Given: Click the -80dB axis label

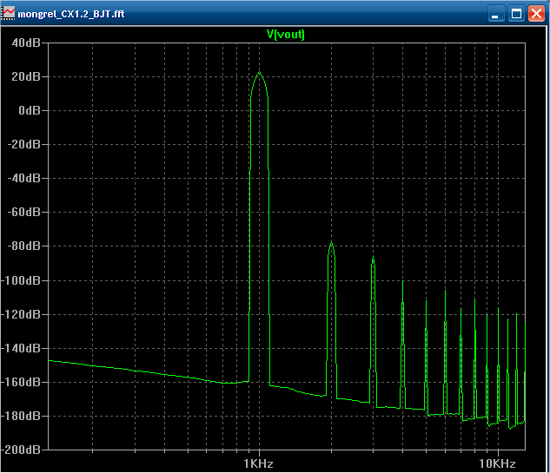Looking at the screenshot, I should [x=23, y=246].
